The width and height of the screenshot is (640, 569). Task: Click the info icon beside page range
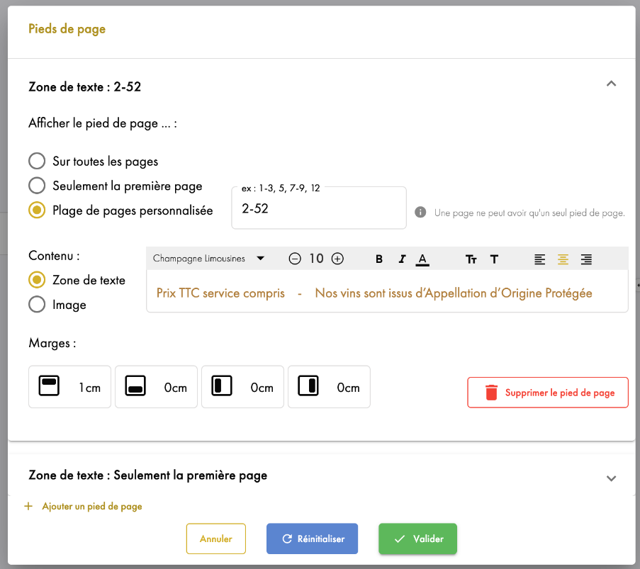click(x=420, y=213)
